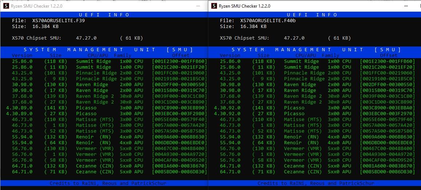Click Picasso version 4.30.92.0 ( 27 KB) row

tap(314, 114)
